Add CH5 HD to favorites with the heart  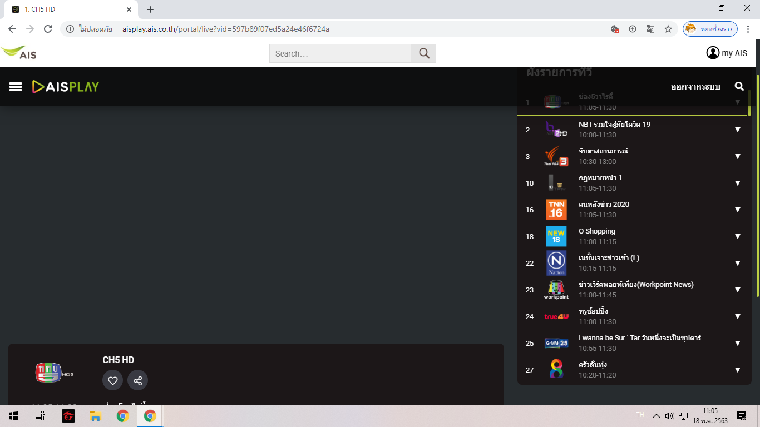click(112, 380)
